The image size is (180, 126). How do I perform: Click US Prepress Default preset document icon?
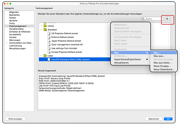click(x=49, y=34)
